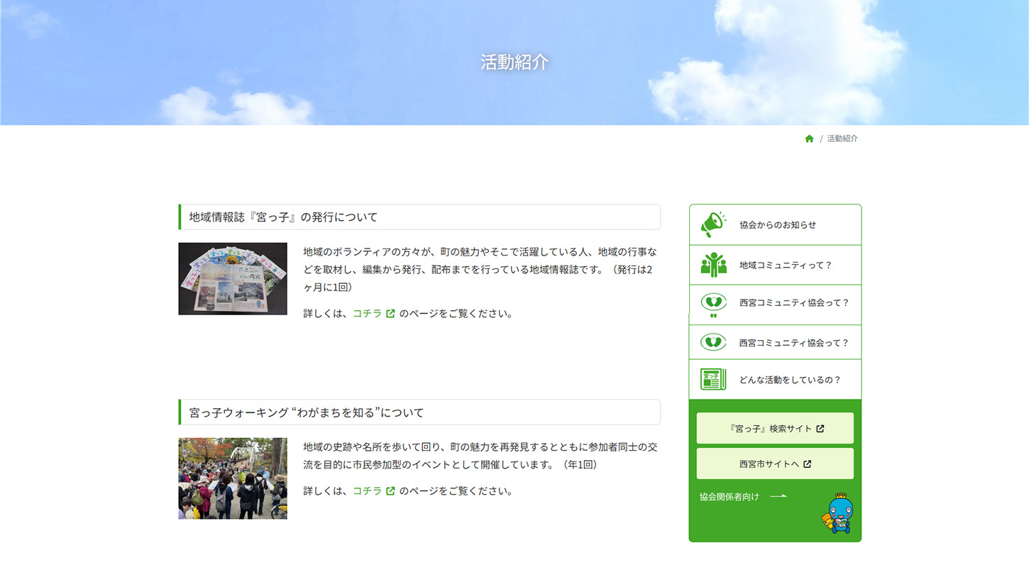Click the 活動紹介 title in the sky banner
The height and width of the screenshot is (575, 1029).
[x=514, y=62]
